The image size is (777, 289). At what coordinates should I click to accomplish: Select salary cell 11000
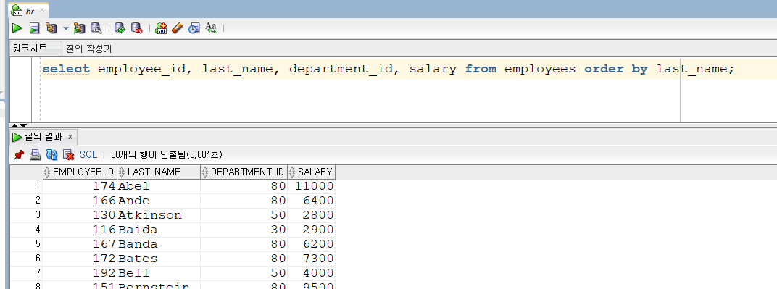coord(311,187)
